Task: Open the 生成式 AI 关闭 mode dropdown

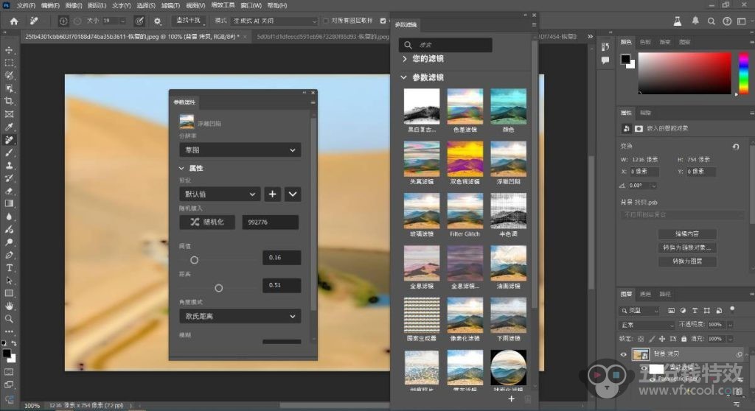Action: tap(274, 21)
